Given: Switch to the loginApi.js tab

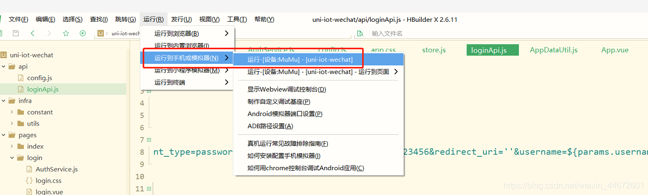Looking at the screenshot, I should pyautogui.click(x=492, y=50).
